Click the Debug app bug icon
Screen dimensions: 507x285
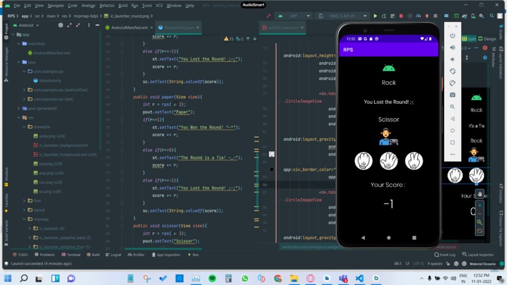point(401,16)
